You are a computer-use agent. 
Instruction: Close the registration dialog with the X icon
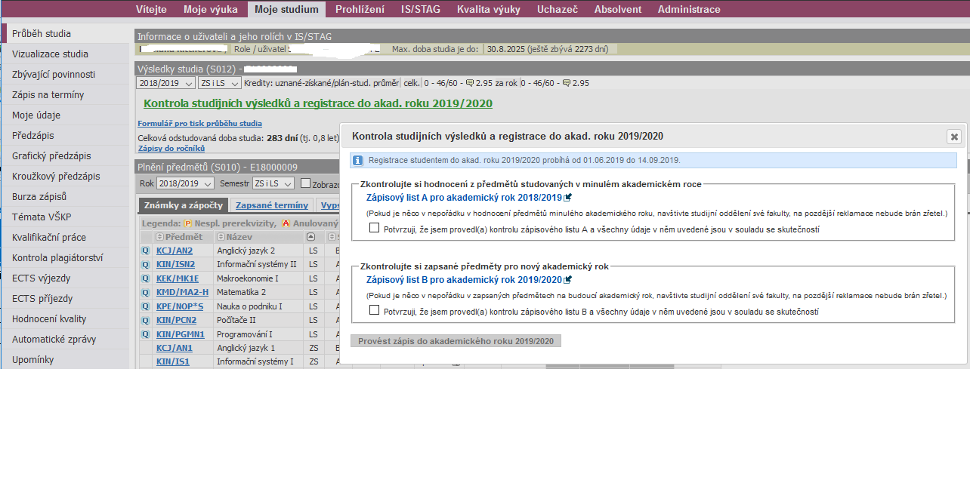[954, 137]
